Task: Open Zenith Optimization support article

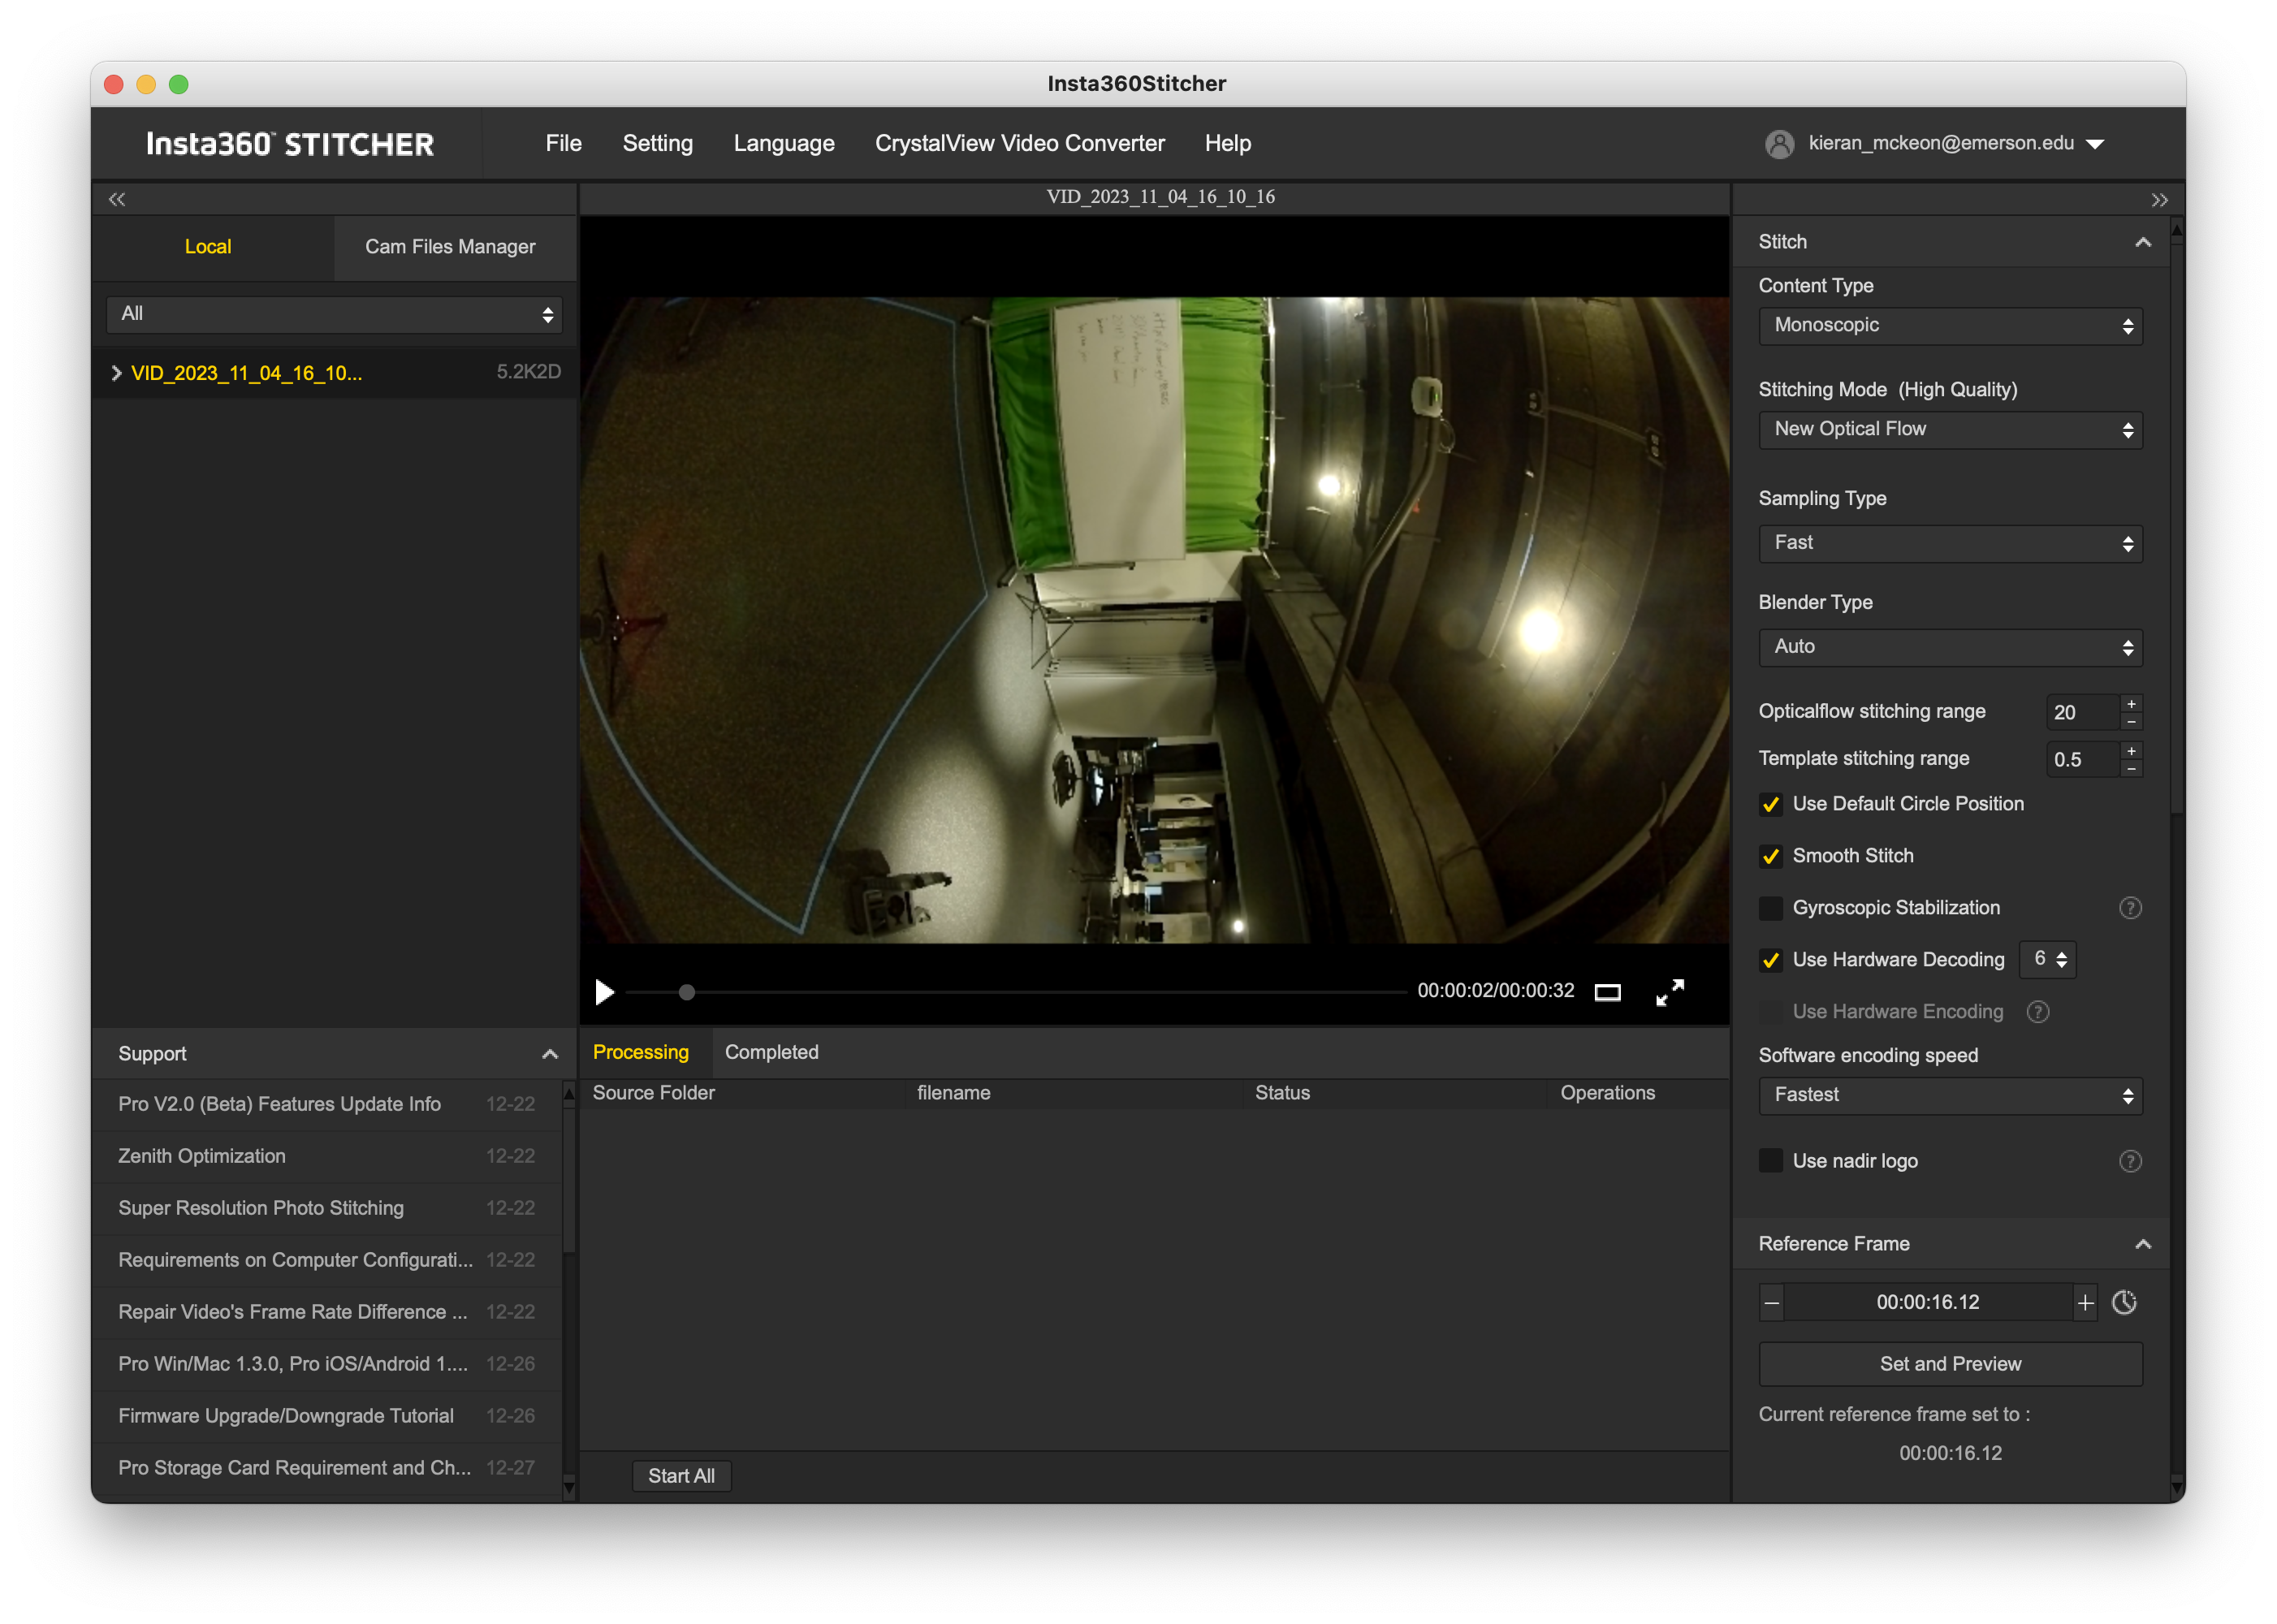Action: [326, 1157]
